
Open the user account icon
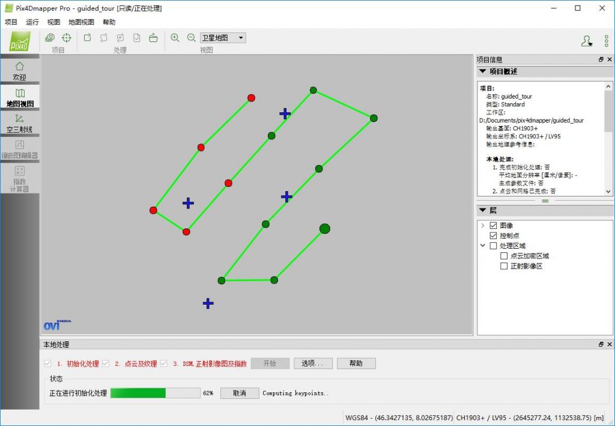tap(587, 41)
